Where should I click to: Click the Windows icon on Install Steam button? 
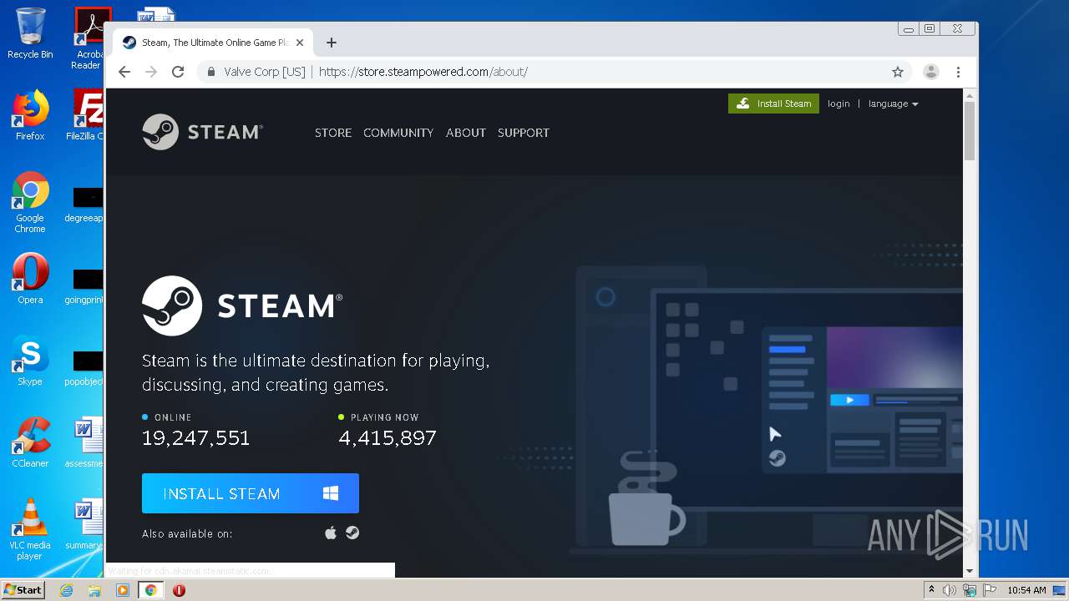[331, 493]
